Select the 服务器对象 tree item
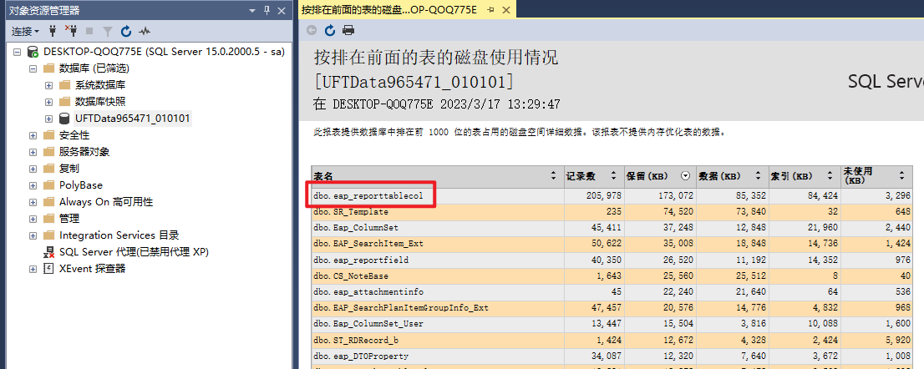 84,152
